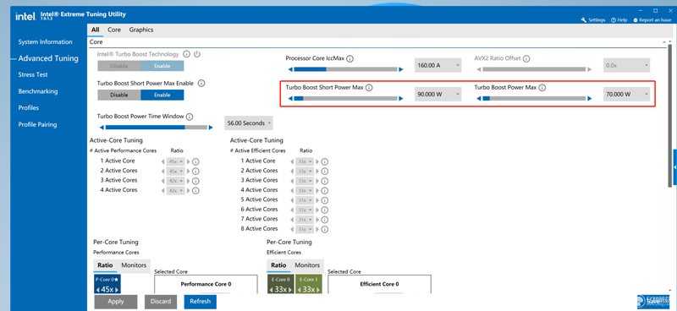The image size is (677, 311).
Task: Click info icon beside Intel Turbo Boost Technology
Action: tap(186, 54)
